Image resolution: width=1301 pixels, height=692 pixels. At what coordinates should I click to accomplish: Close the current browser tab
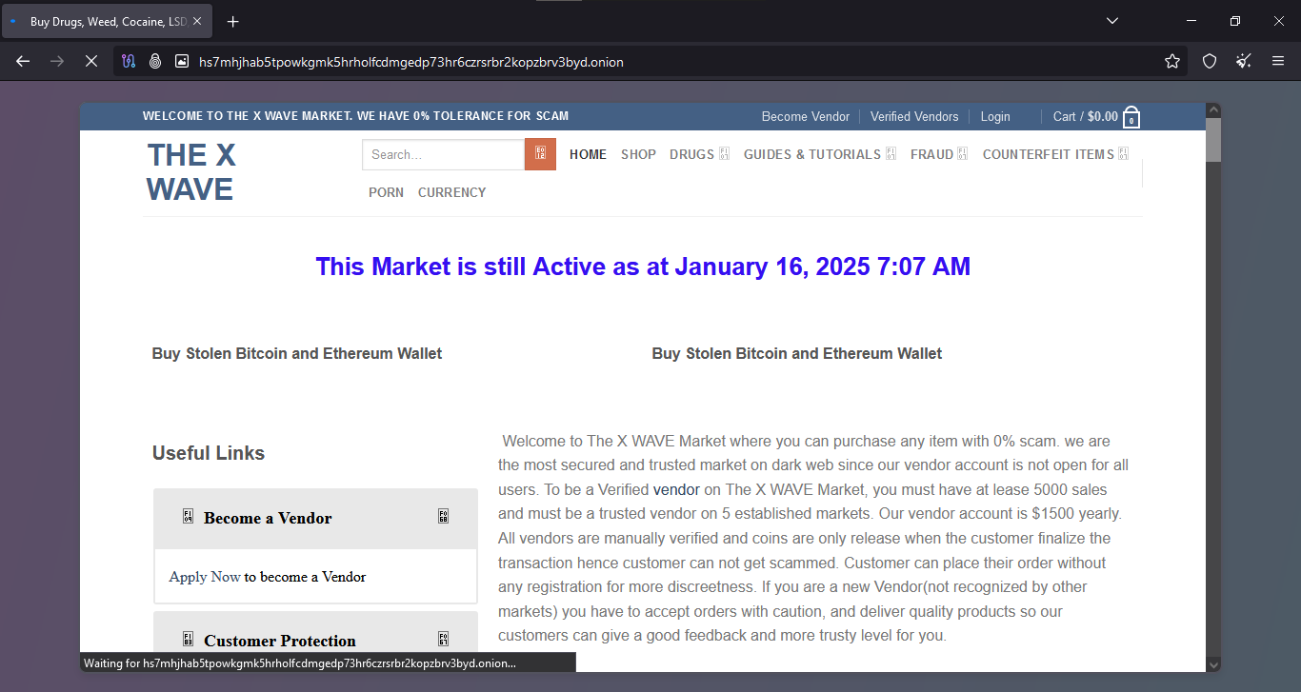[197, 21]
